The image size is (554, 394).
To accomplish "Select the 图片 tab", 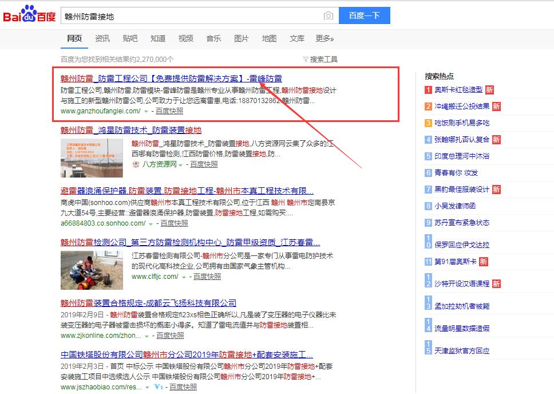I will coord(242,38).
